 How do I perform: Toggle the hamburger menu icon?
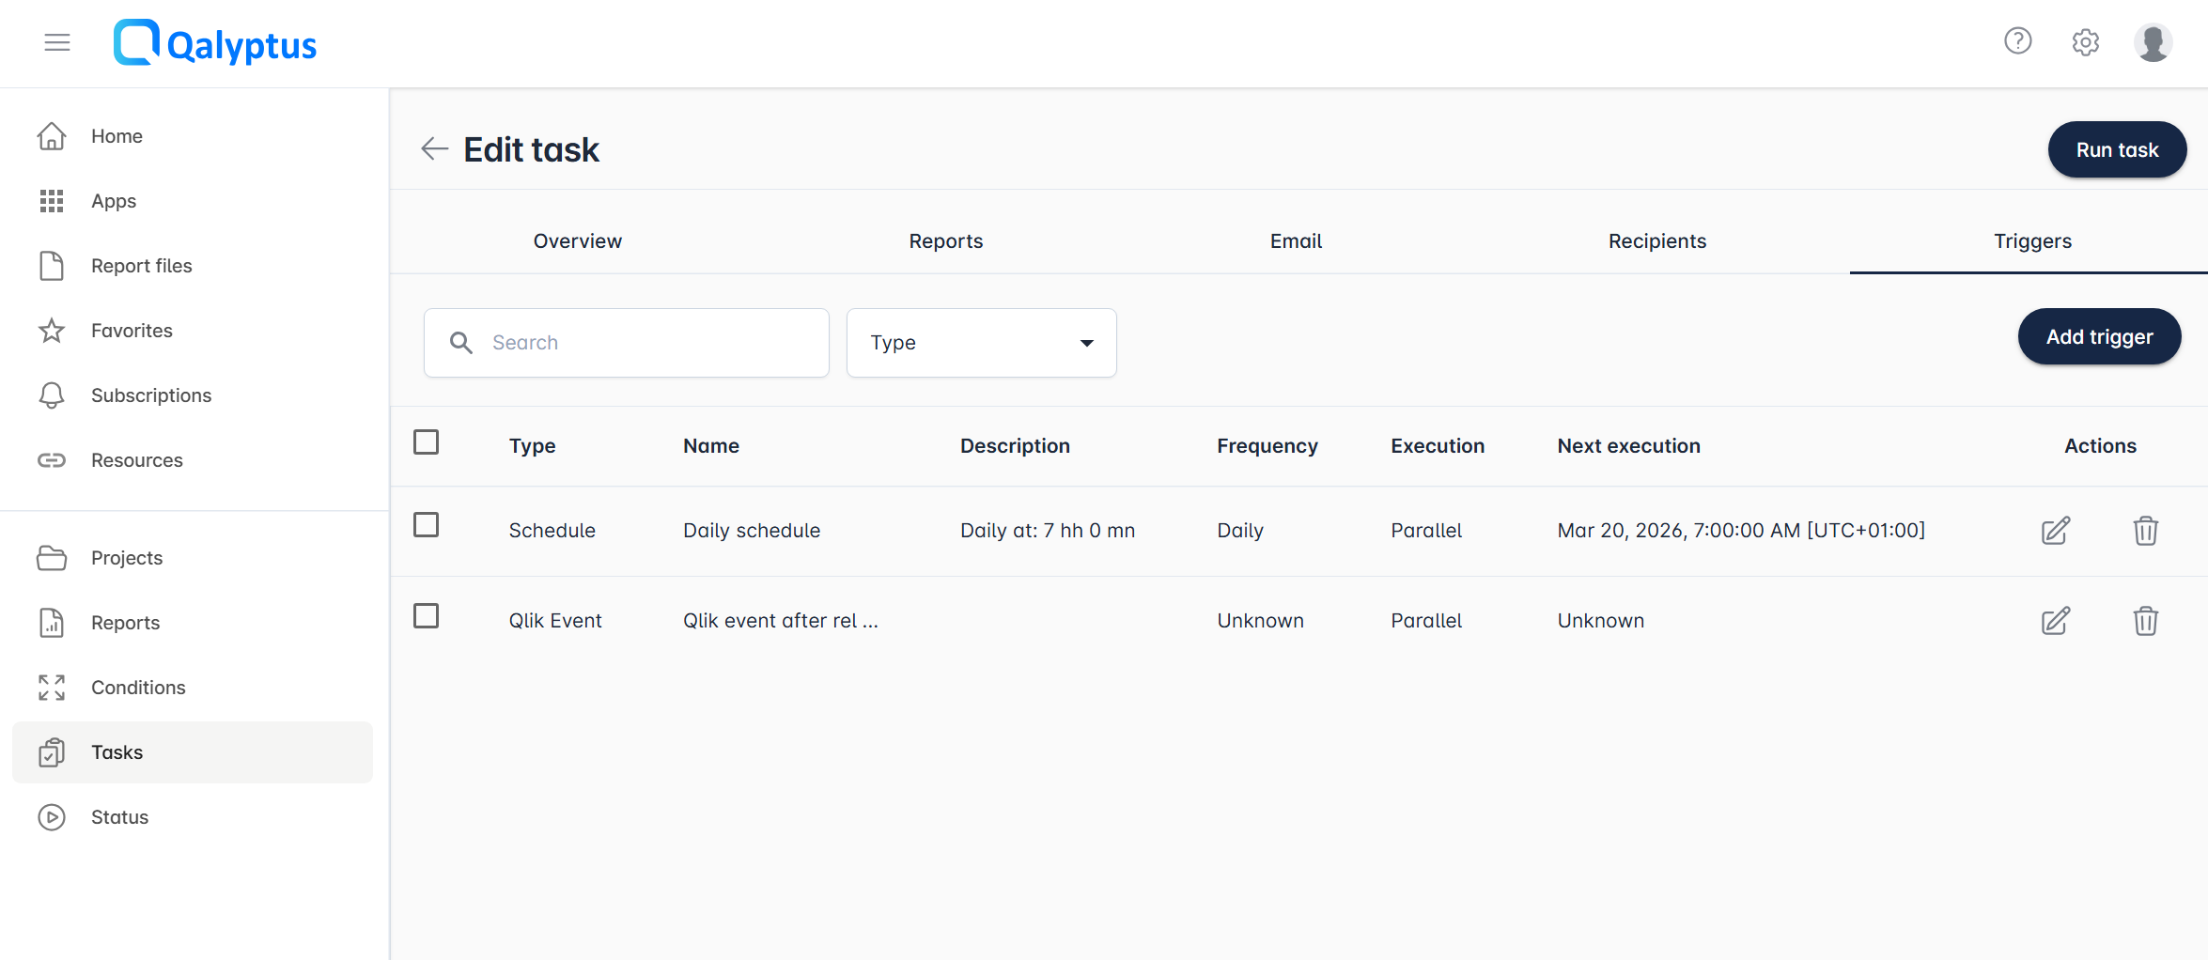click(57, 42)
